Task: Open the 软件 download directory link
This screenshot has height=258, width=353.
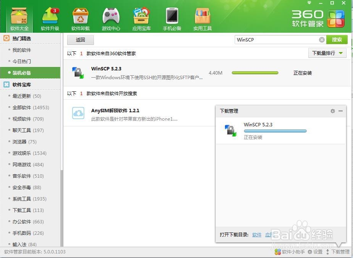Action: point(257,235)
